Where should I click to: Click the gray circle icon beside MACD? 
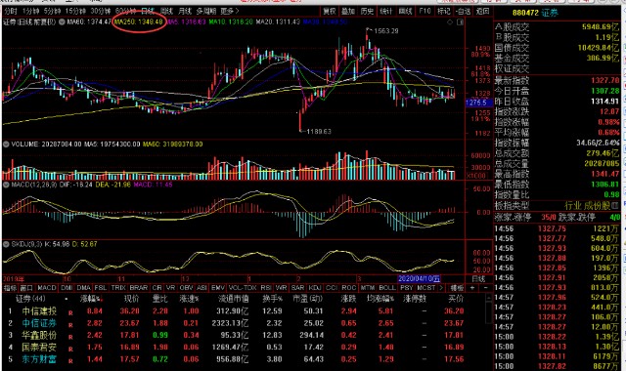tap(6, 185)
